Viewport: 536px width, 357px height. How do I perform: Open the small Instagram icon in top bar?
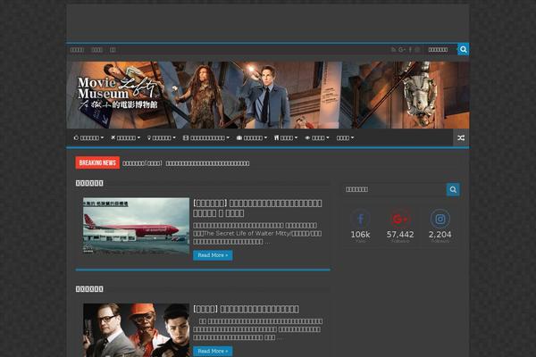(417, 50)
